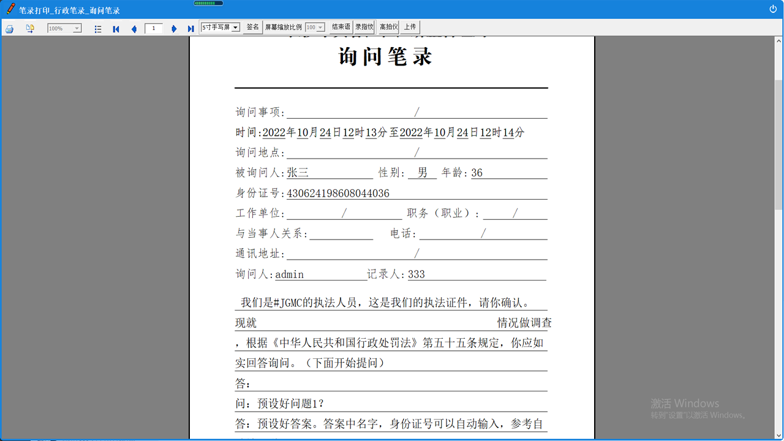Click the 签名 signature button
784x441 pixels.
click(x=252, y=27)
